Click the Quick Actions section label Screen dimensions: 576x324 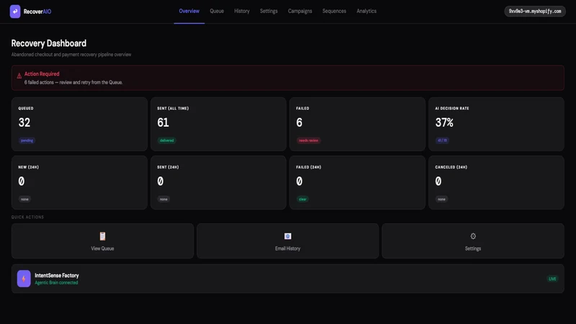(x=27, y=217)
